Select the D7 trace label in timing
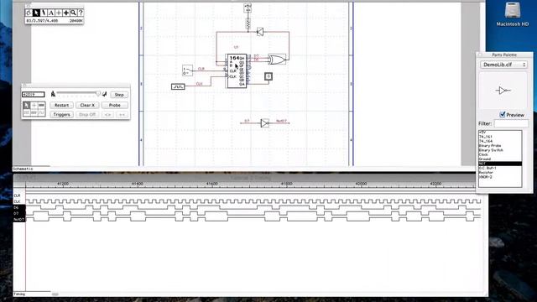 pyautogui.click(x=16, y=213)
